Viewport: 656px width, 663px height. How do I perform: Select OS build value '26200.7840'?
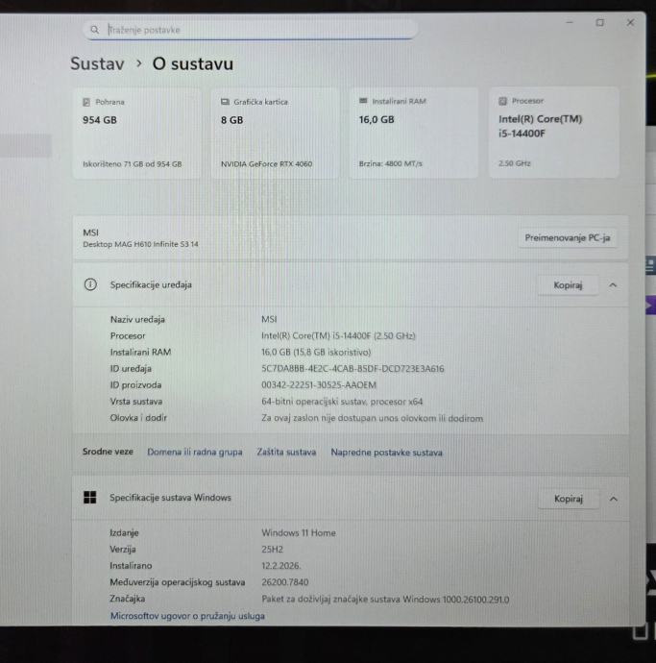click(285, 582)
